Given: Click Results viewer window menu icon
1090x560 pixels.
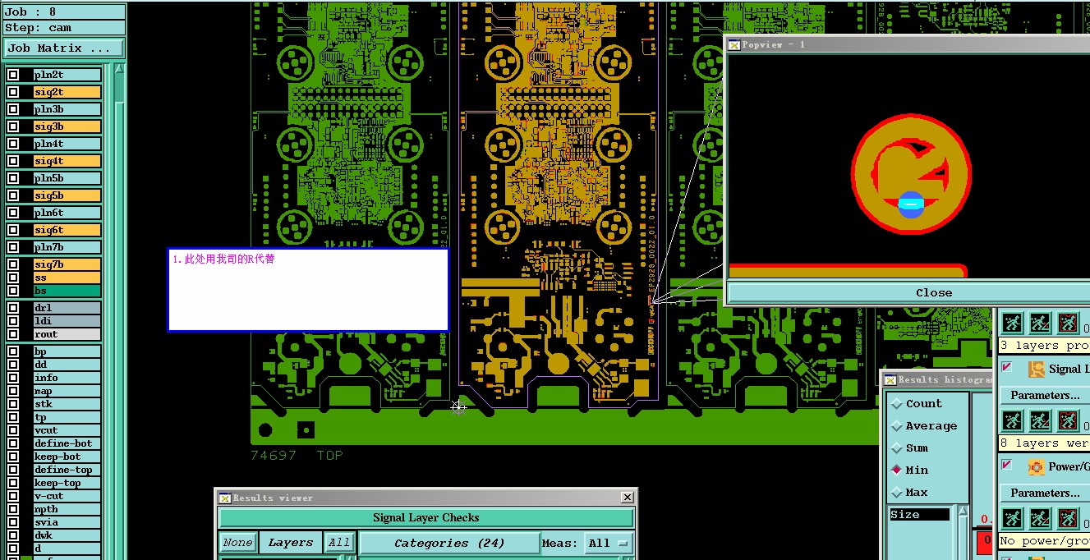Looking at the screenshot, I should pos(224,498).
